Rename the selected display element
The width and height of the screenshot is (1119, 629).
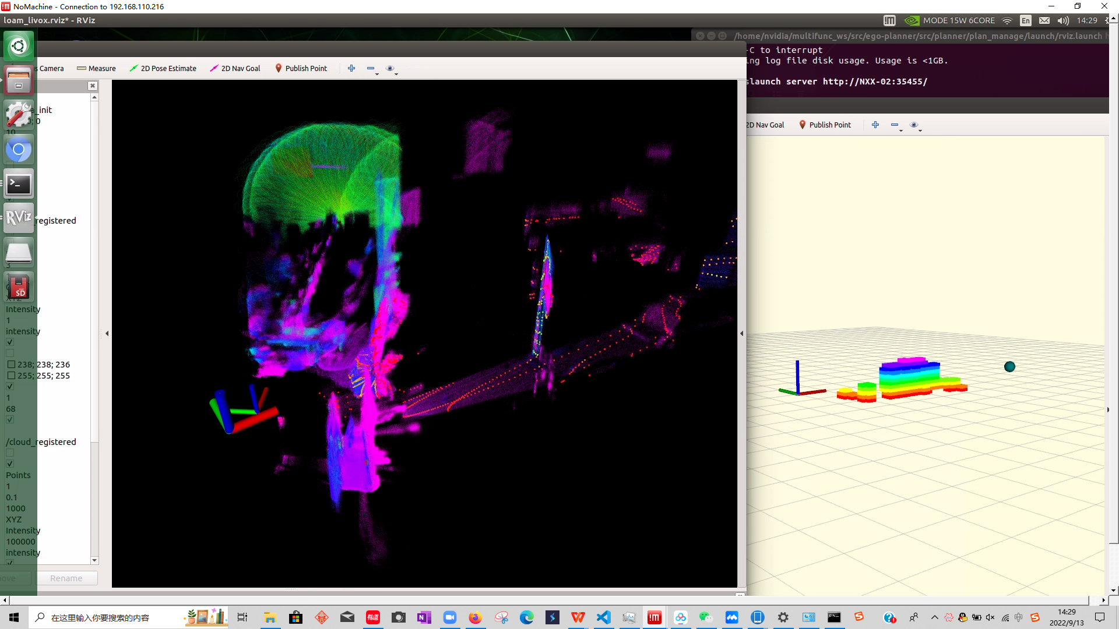65,578
